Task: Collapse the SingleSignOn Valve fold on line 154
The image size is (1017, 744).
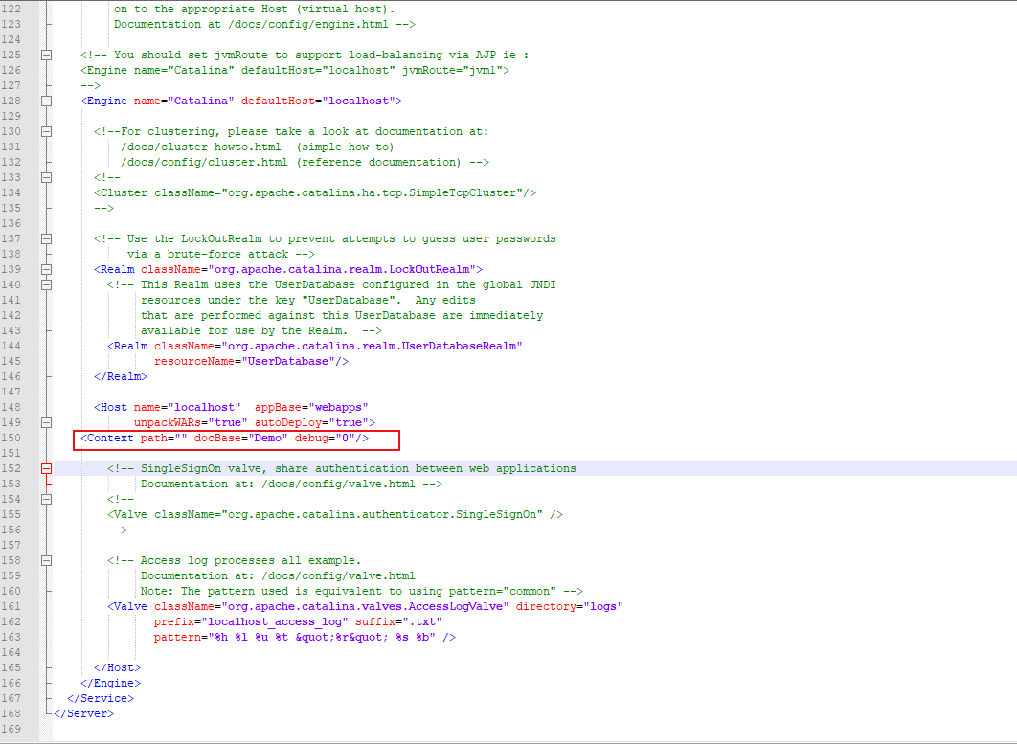Action: [45, 499]
